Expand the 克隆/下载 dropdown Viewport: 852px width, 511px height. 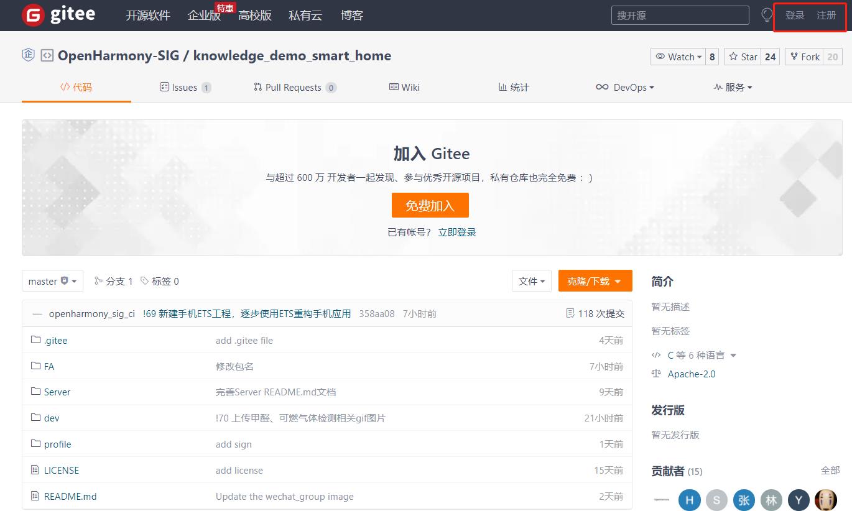(595, 281)
